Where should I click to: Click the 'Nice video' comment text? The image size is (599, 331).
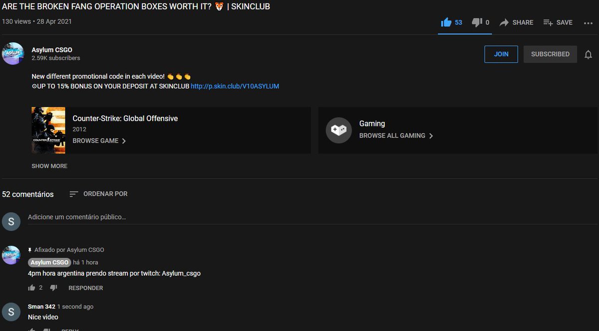pyautogui.click(x=43, y=317)
